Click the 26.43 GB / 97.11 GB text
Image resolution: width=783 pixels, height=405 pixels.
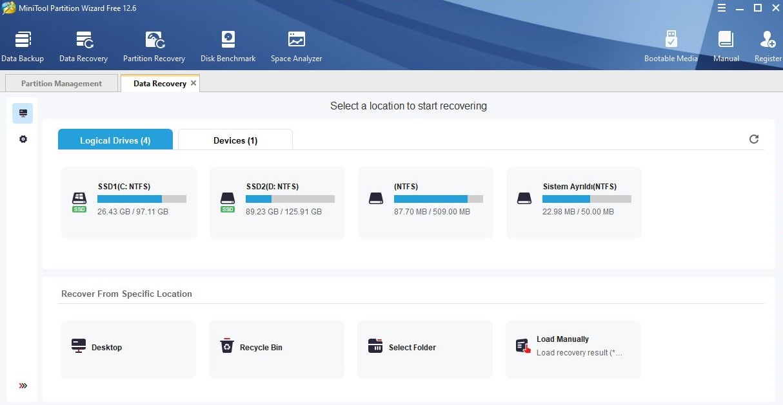pyautogui.click(x=133, y=211)
